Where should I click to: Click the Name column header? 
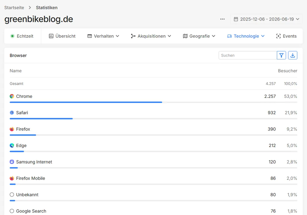click(x=16, y=71)
